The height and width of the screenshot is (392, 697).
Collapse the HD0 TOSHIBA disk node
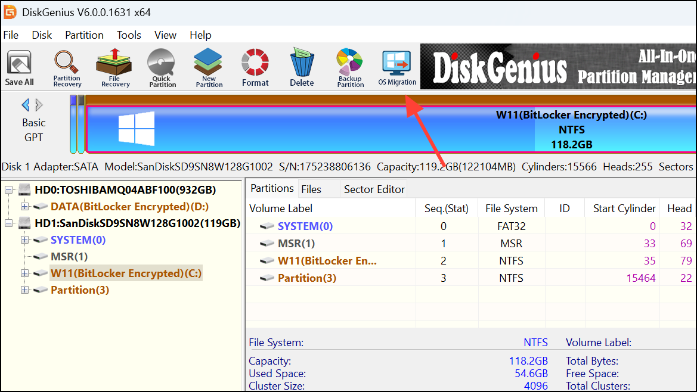tap(8, 190)
